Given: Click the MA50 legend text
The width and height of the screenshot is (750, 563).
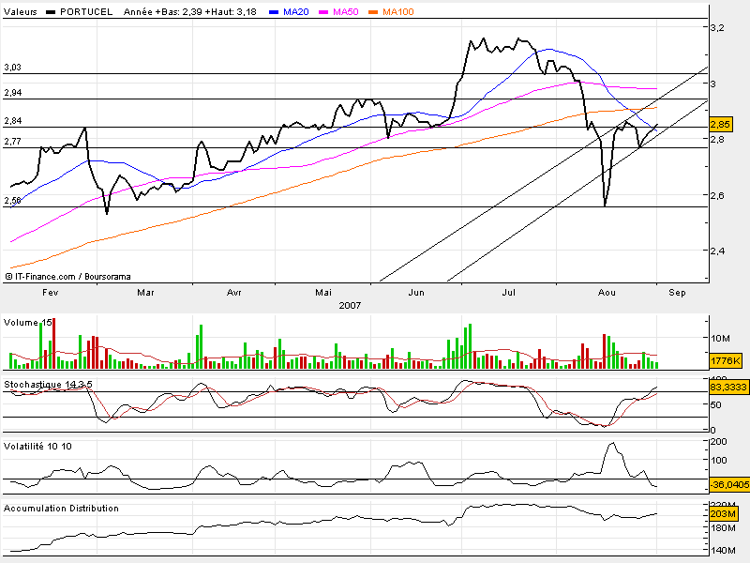Looking at the screenshot, I should point(346,11).
